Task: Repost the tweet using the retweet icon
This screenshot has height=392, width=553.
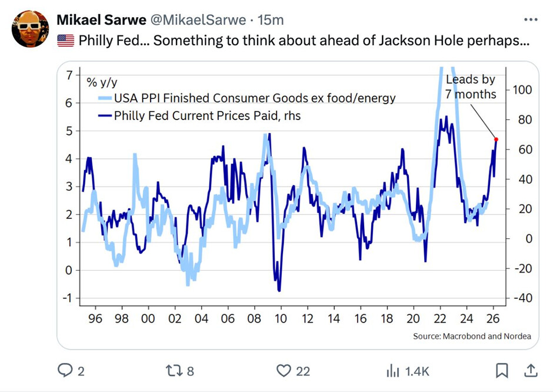Action: (173, 371)
